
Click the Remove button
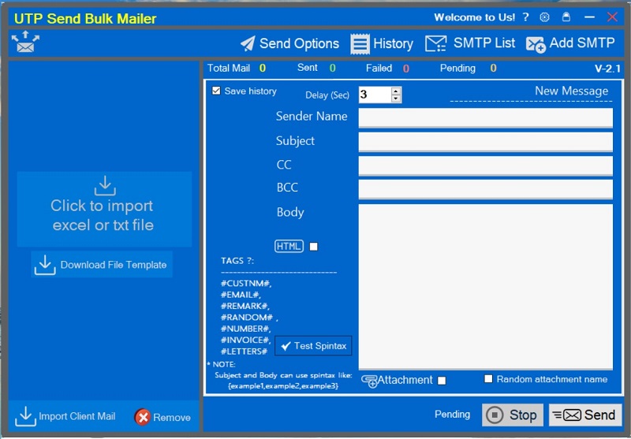coord(162,417)
